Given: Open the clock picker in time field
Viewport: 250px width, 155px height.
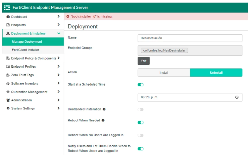Looking at the screenshot, I should (x=237, y=97).
